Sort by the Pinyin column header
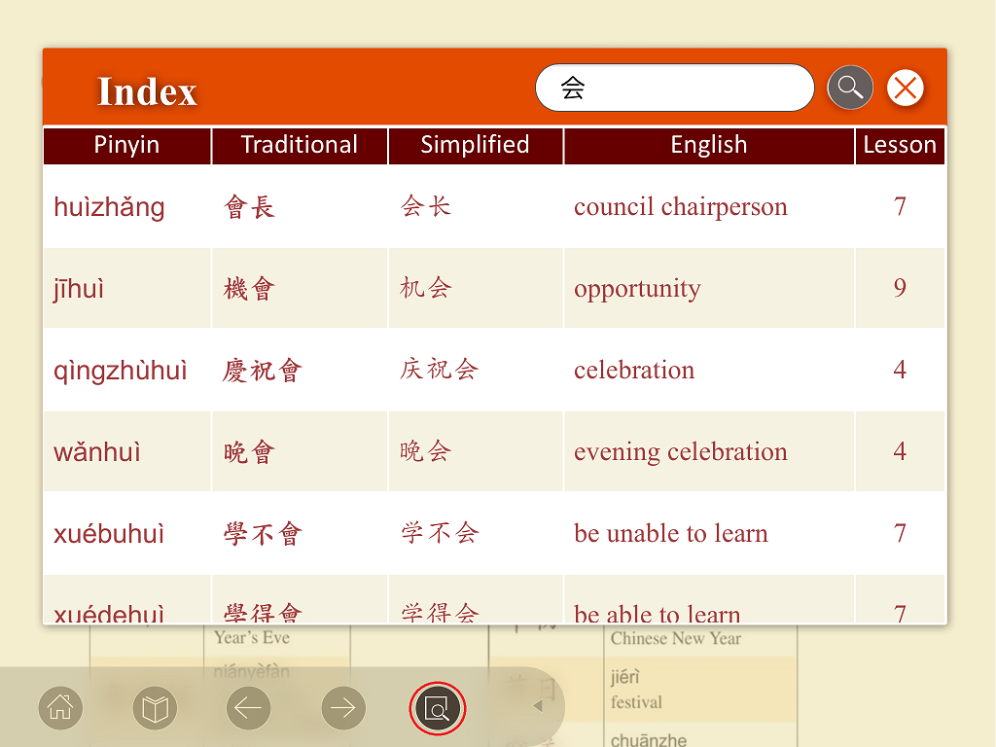The height and width of the screenshot is (747, 996). coord(126,145)
